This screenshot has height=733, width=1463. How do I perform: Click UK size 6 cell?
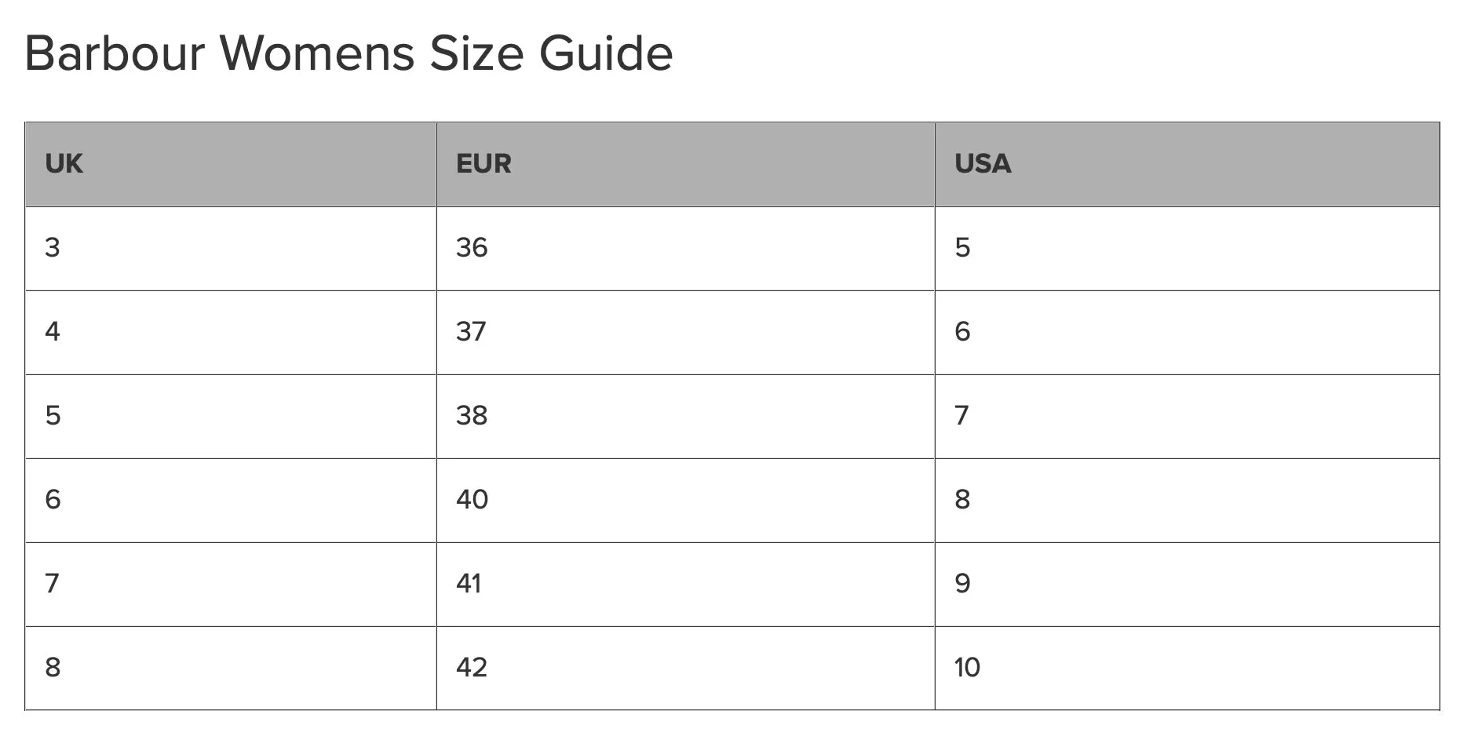pyautogui.click(x=231, y=501)
